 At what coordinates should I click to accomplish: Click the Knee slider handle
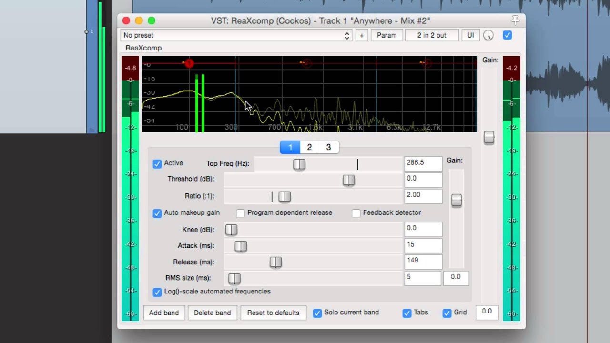[231, 230]
